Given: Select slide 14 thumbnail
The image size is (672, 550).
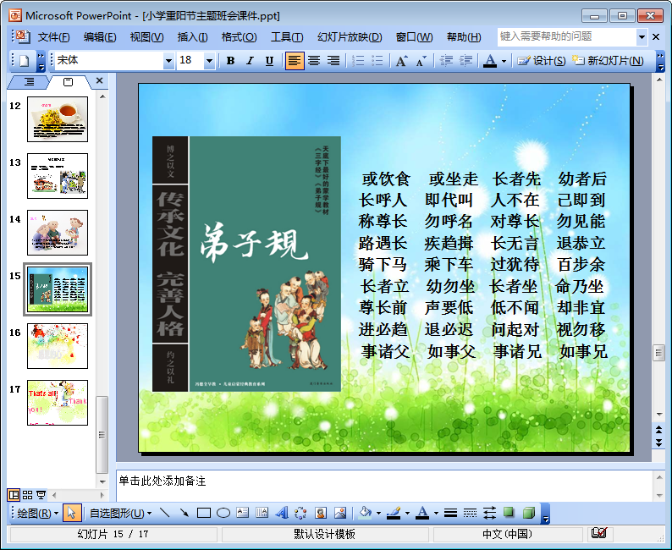Looking at the screenshot, I should (x=58, y=233).
